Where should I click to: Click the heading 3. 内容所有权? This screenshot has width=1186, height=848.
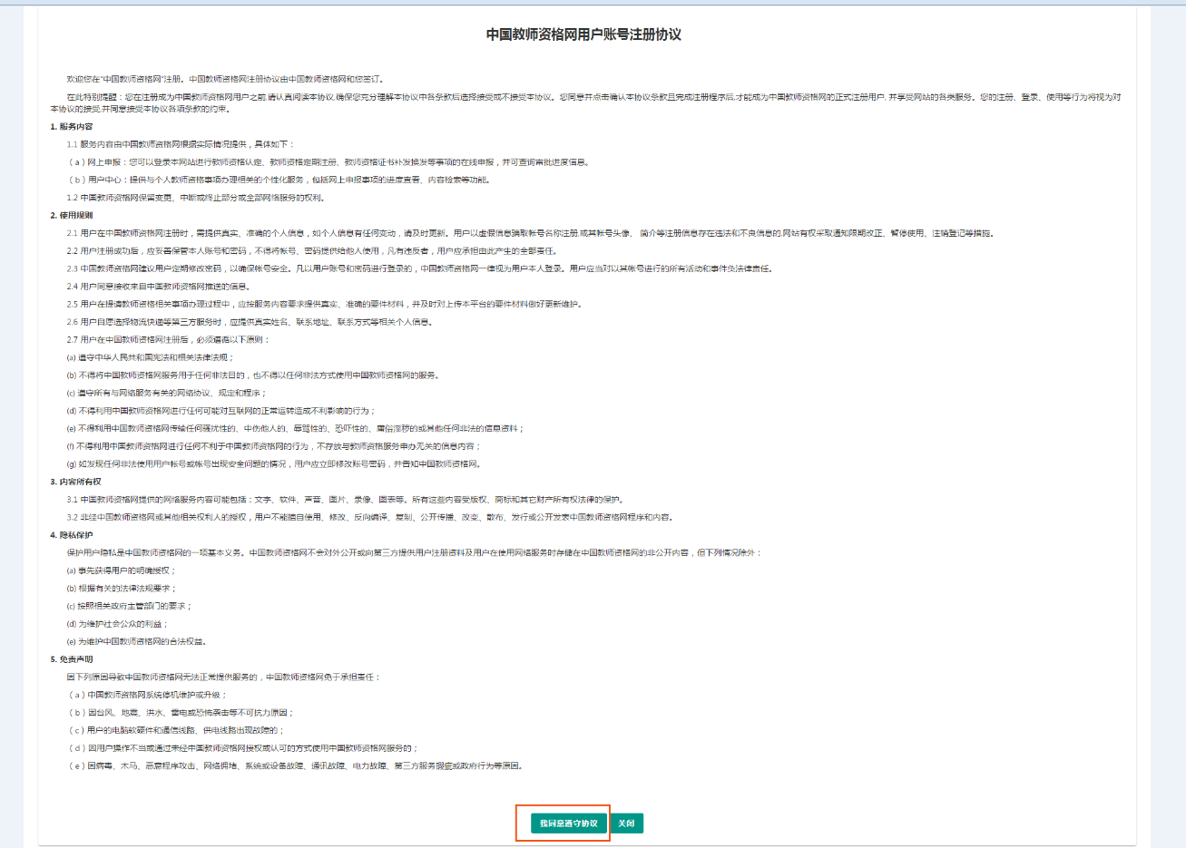coord(76,482)
